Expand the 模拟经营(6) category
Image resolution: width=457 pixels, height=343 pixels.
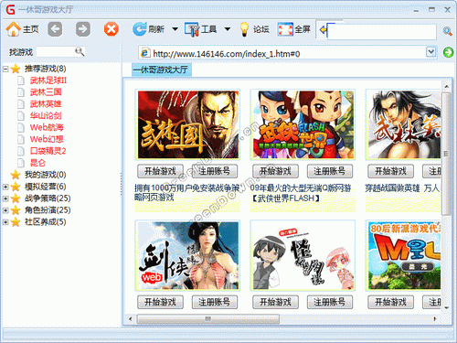pos(5,187)
